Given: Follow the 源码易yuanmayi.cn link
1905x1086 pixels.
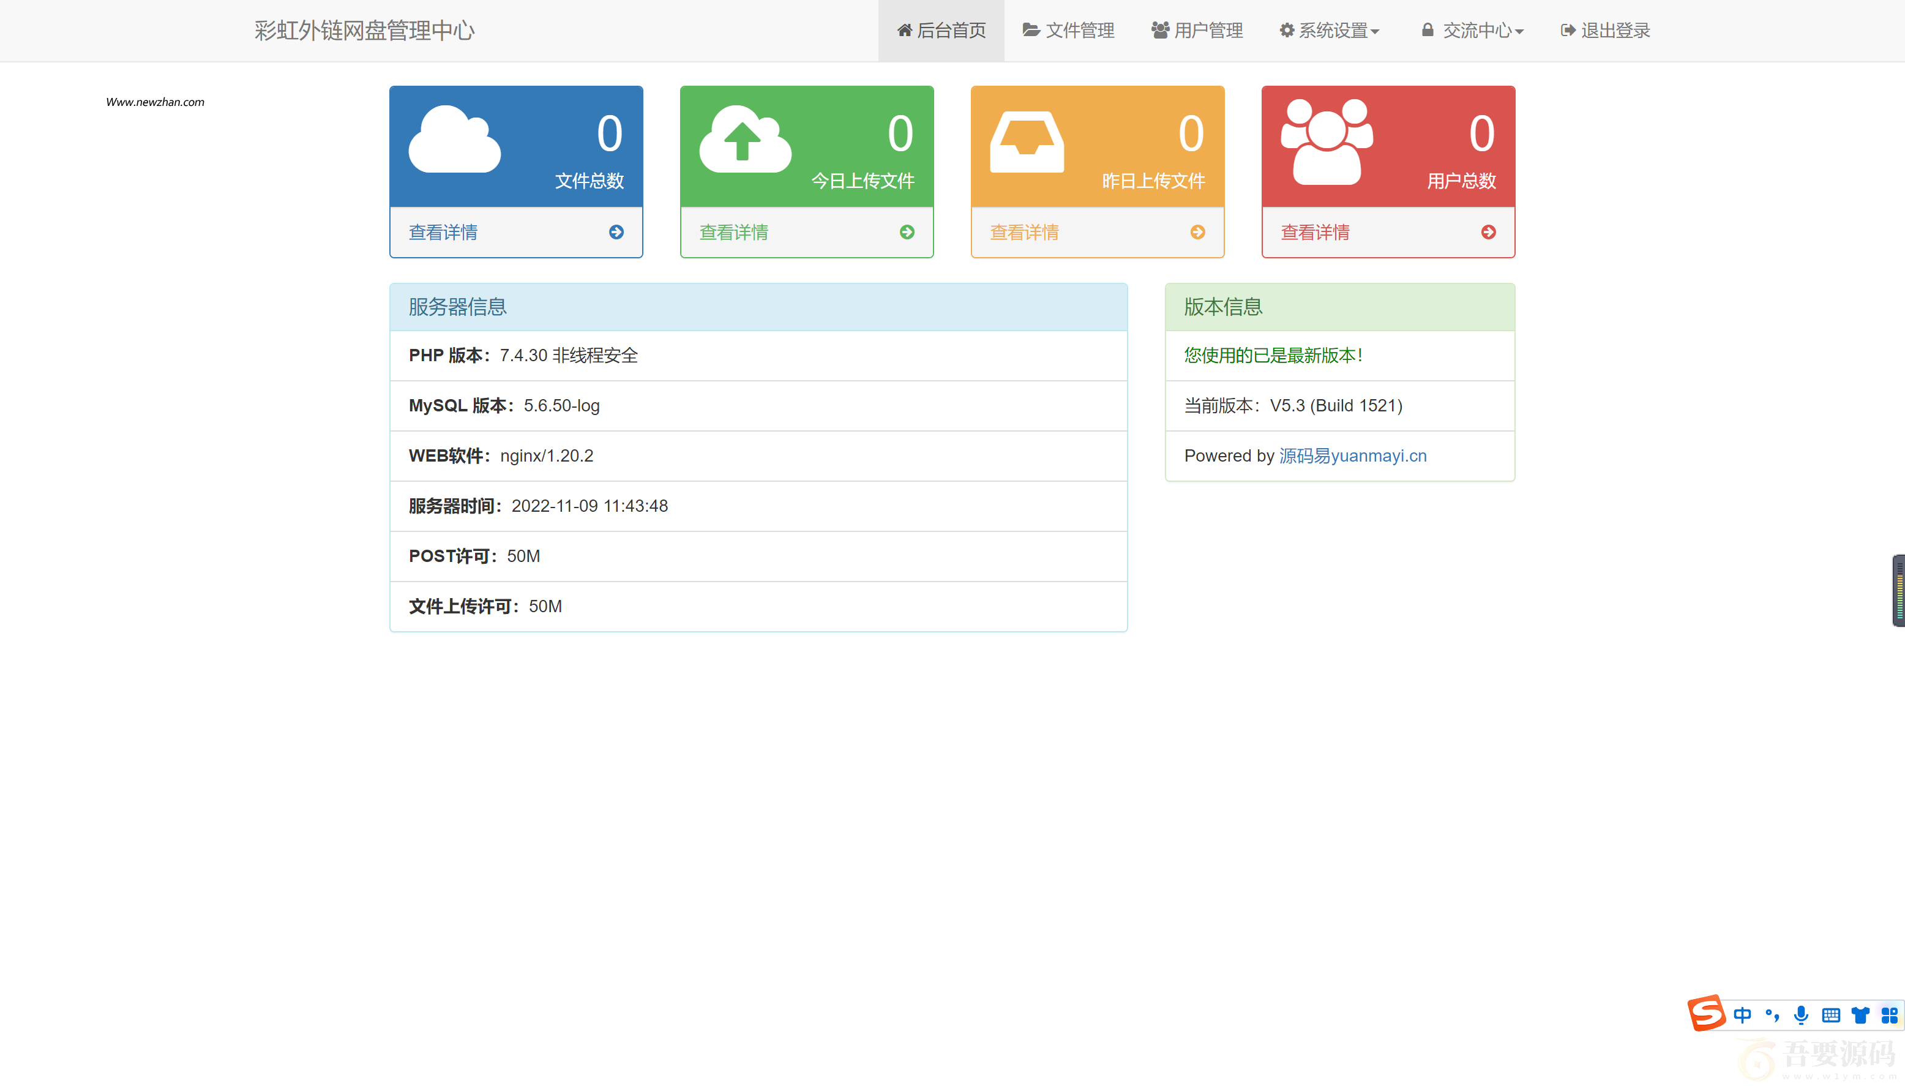Looking at the screenshot, I should [x=1353, y=455].
